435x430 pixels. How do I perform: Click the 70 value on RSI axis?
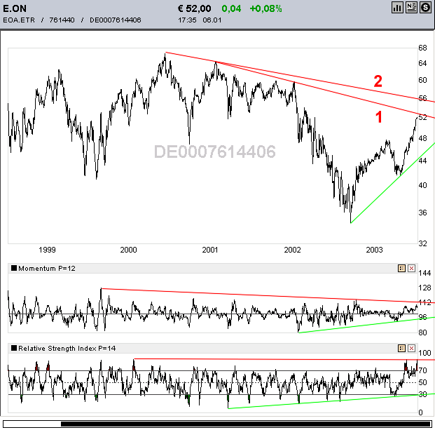tap(422, 370)
